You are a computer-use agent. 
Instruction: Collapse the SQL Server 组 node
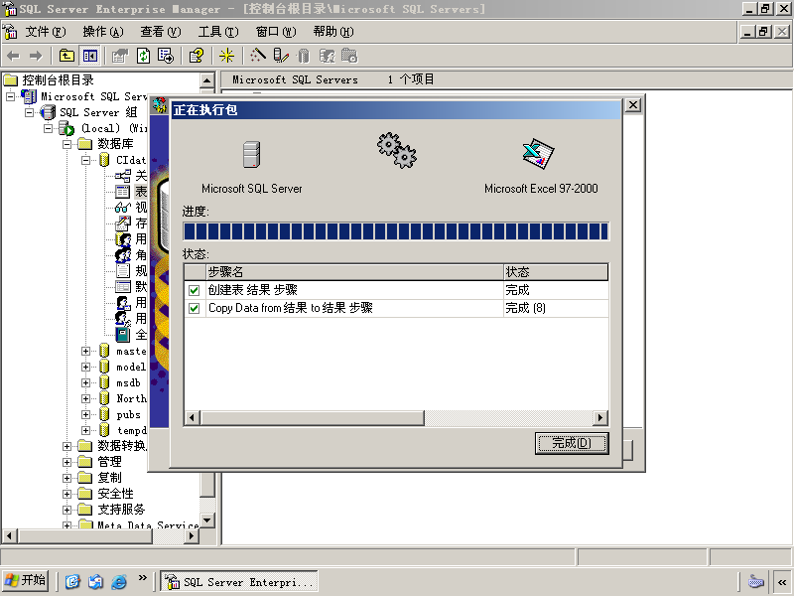click(x=30, y=112)
